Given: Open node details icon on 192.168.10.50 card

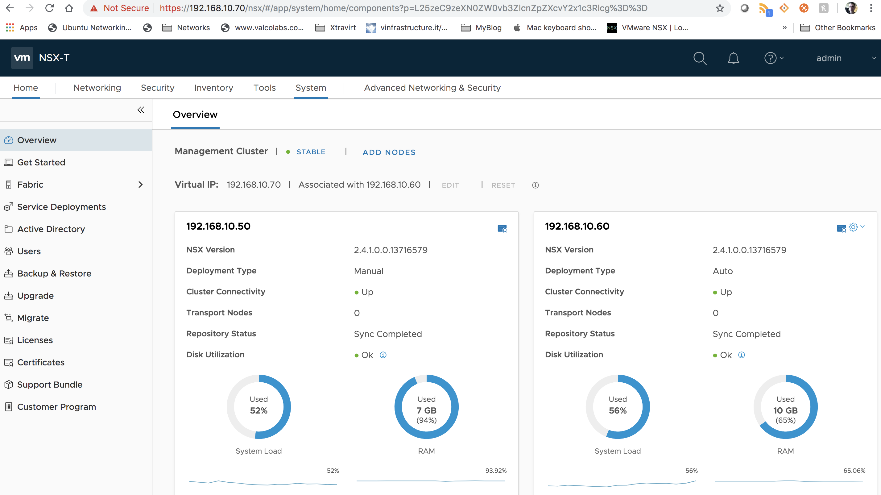Looking at the screenshot, I should click(502, 228).
